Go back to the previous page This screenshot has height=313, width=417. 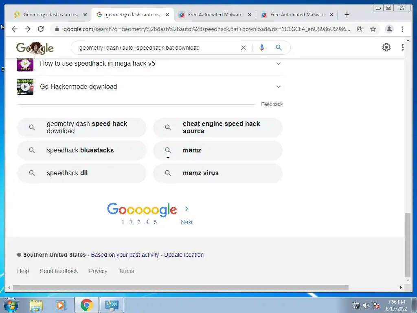15,29
